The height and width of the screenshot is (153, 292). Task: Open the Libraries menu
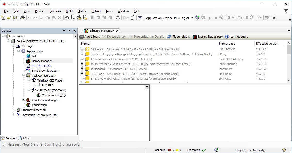click(55, 11)
